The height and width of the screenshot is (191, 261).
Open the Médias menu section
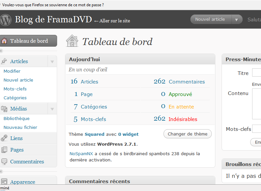pos(18,109)
